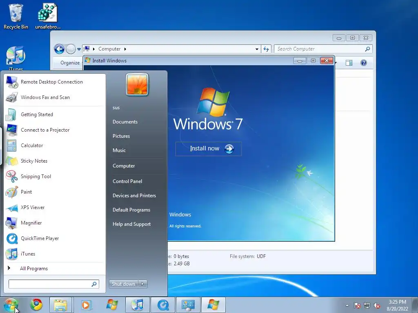Viewport: 418px width, 313px height.
Task: Open the Shut down options arrow
Action: pos(142,284)
